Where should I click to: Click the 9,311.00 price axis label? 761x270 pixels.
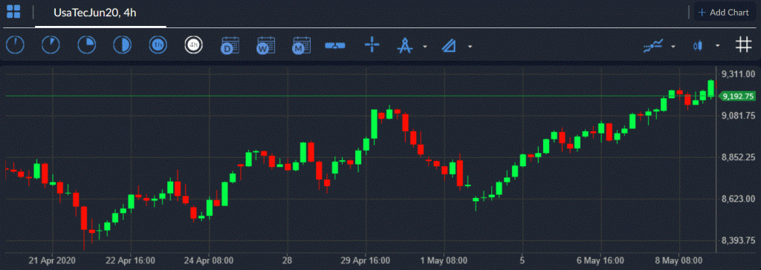[738, 74]
